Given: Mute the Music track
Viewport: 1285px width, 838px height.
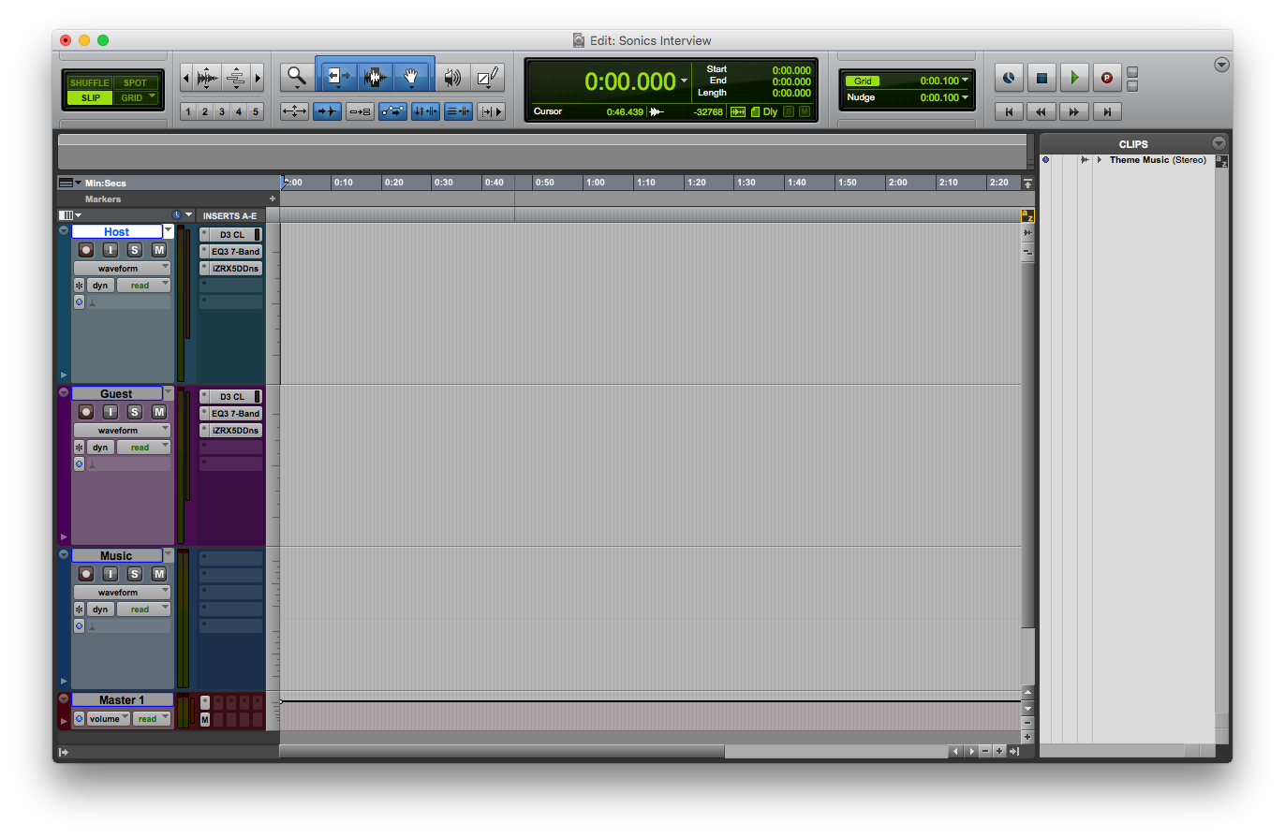Looking at the screenshot, I should pos(159,574).
